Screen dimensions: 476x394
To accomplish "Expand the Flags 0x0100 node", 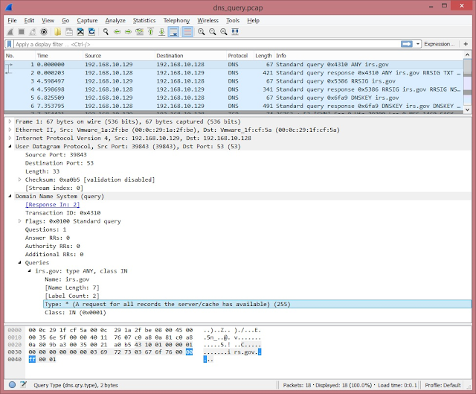I will click(19, 221).
